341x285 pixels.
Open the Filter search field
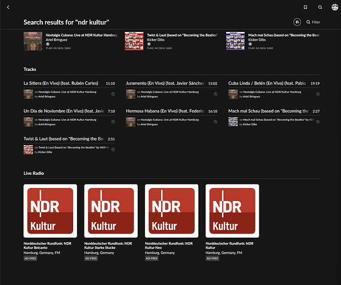pyautogui.click(x=313, y=22)
